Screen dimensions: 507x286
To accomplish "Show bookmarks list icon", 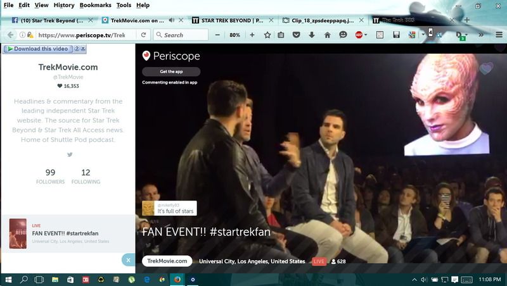I will [281, 35].
